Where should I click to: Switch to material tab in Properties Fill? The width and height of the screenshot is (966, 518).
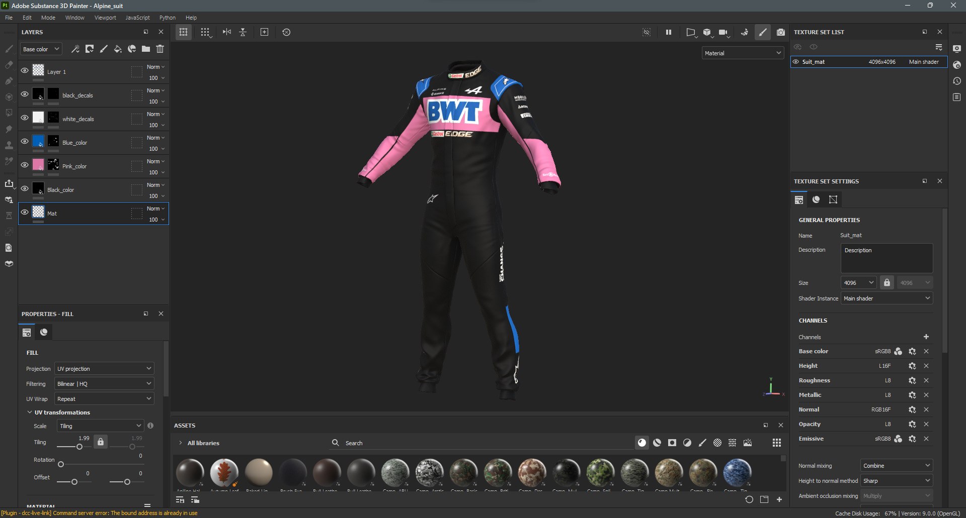pyautogui.click(x=44, y=332)
